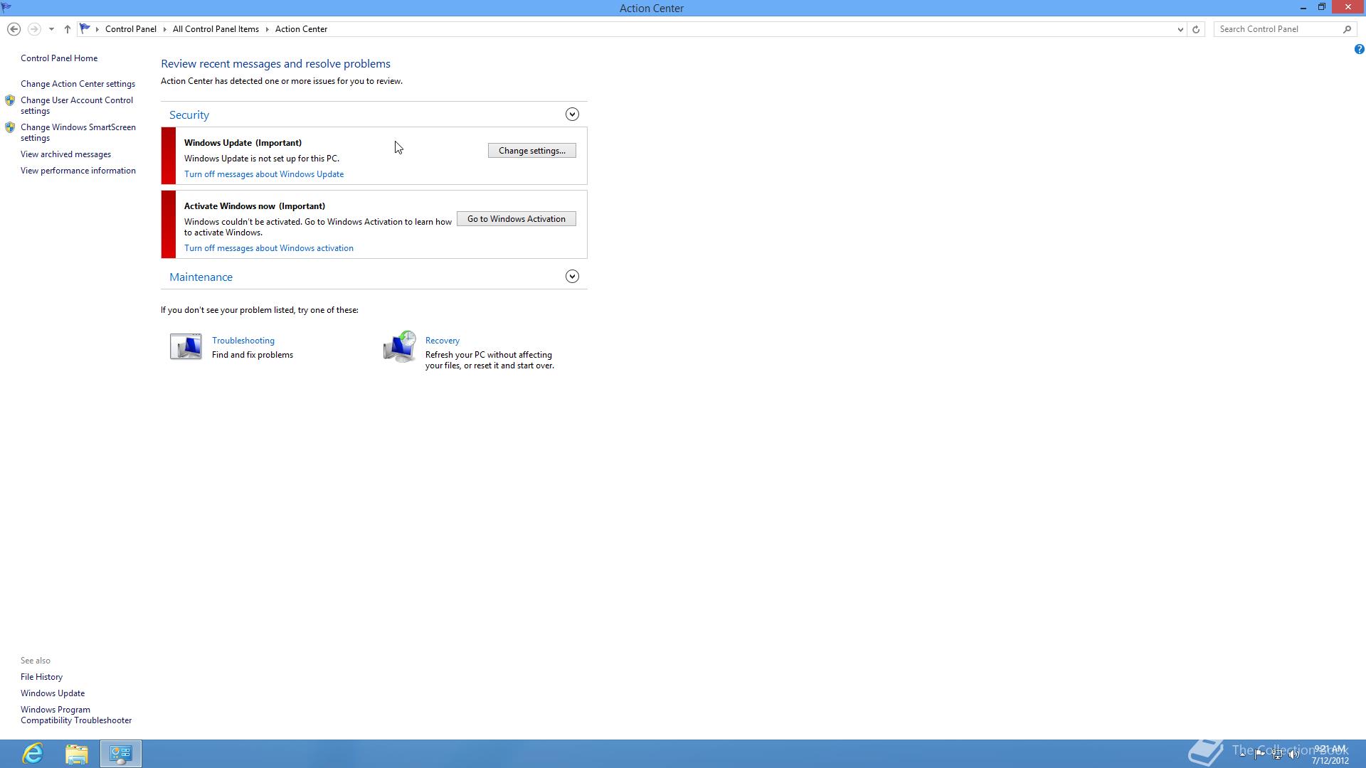Click the window flag icon in title bar
Screen dimensions: 1366x768
tap(6, 7)
